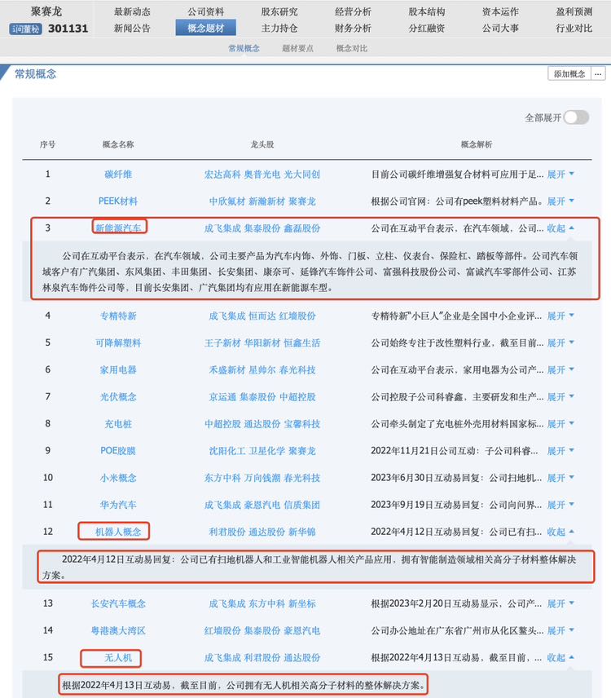Open the 无人机 concept link
This screenshot has width=611, height=698.
click(118, 657)
